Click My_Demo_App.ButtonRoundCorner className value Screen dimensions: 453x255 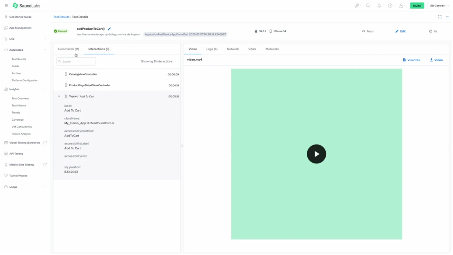click(x=89, y=123)
